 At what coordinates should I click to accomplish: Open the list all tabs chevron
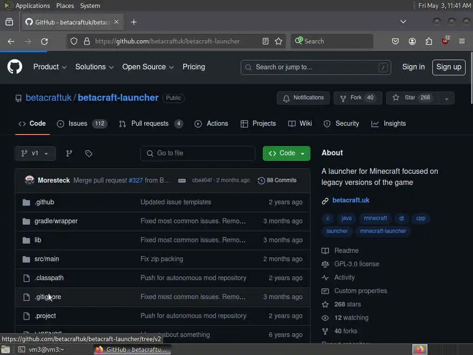(403, 22)
